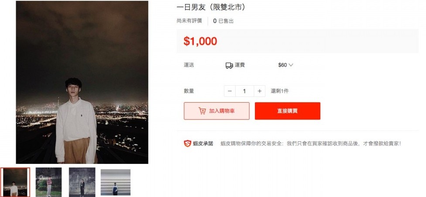The height and width of the screenshot is (197, 426).
Task: Click the 運費 shipping fee label
Action: (x=240, y=65)
